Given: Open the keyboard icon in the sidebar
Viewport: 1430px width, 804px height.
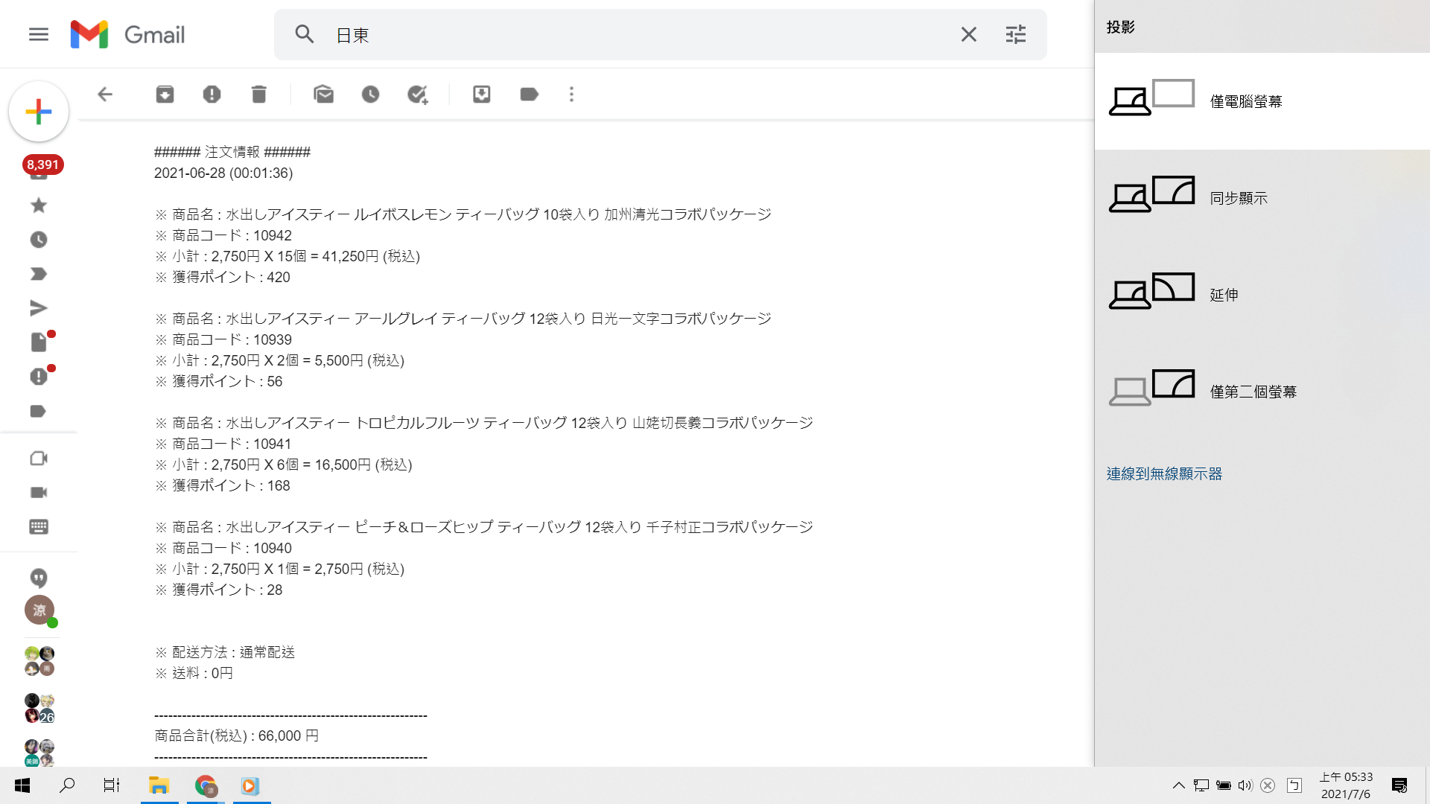Looking at the screenshot, I should (x=39, y=527).
